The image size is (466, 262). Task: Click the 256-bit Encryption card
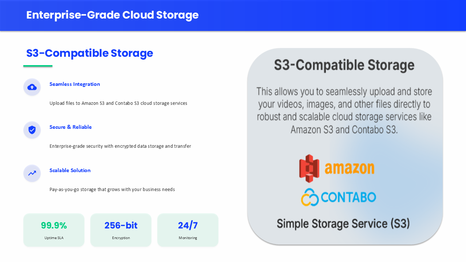[121, 230]
